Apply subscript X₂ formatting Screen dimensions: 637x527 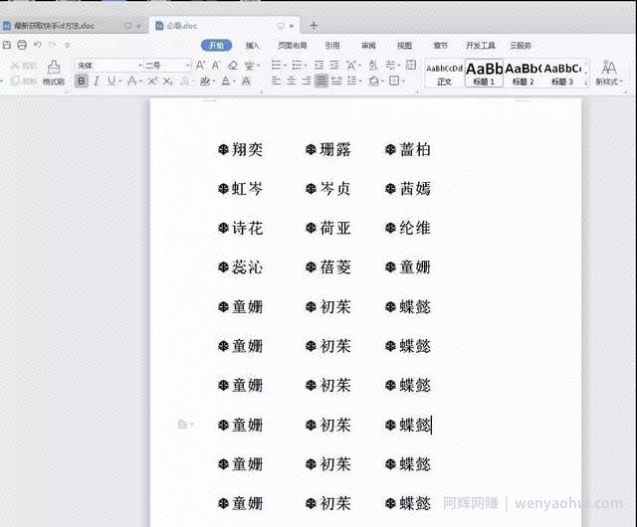click(x=168, y=82)
